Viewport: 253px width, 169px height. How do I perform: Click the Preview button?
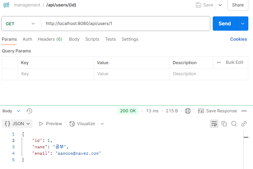[x=50, y=124]
